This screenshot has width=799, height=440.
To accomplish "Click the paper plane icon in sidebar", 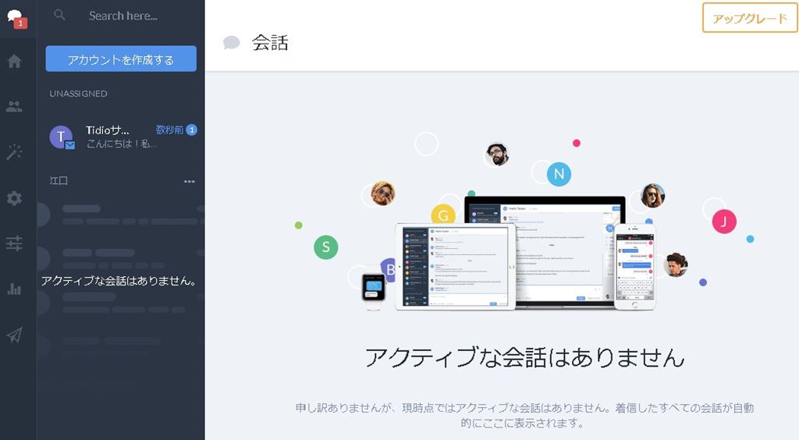I will pos(14,335).
